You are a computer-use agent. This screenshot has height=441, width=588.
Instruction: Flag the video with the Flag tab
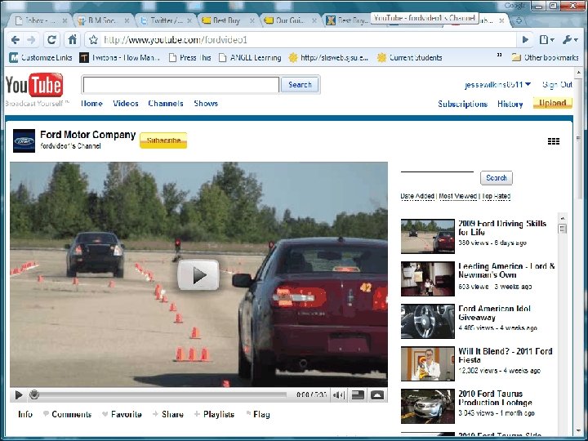tap(258, 414)
